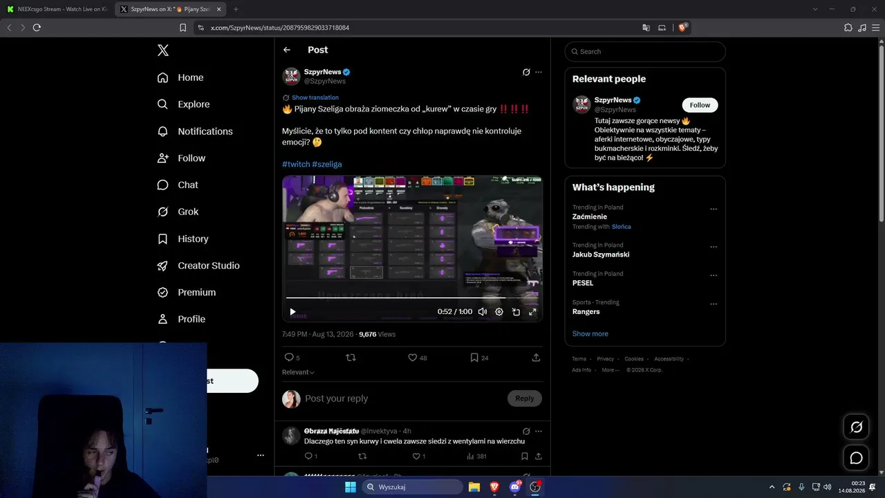885x498 pixels.
Task: Click Grok icon on the SzpyrNews post
Action: coord(526,72)
